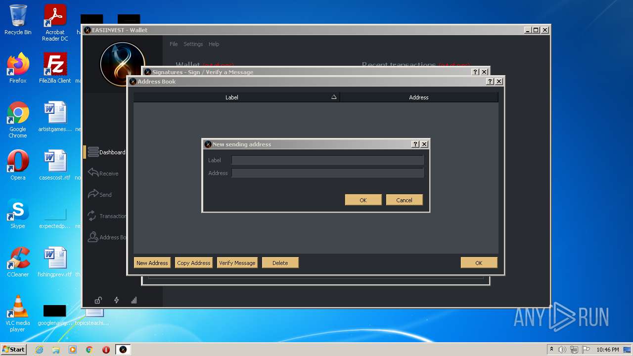Screen dimensions: 633x356
Task: Click Verify Message button in Address Book
Action: coord(237,263)
